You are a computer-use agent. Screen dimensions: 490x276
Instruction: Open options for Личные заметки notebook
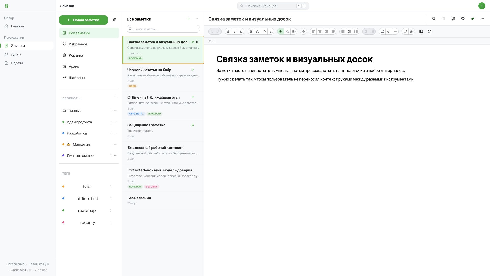click(x=115, y=156)
